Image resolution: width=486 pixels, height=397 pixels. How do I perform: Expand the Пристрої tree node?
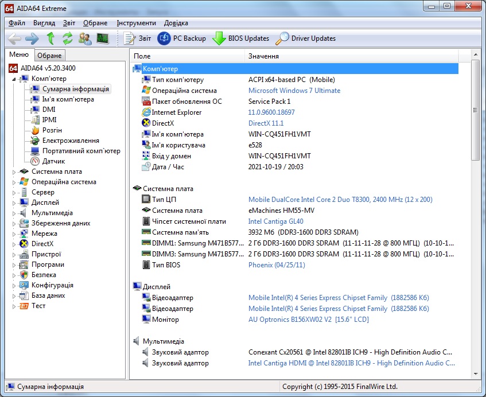(x=14, y=255)
